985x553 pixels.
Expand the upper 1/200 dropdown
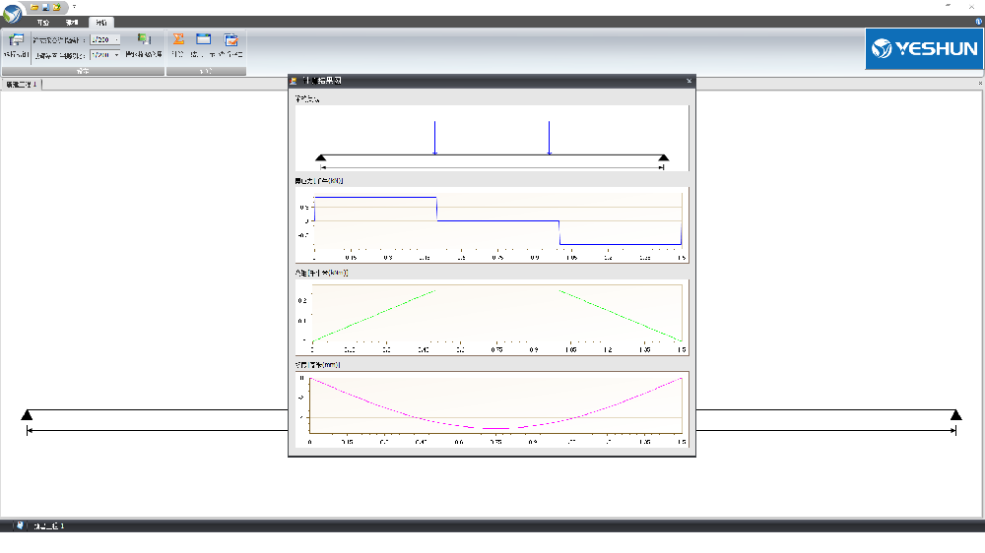click(x=117, y=40)
